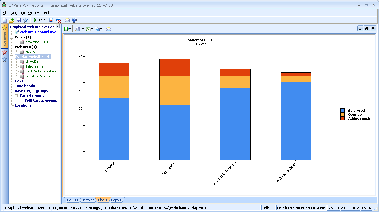The image size is (379, 212).
Task: Collapse the Overlap websites (4) node
Action: tap(12, 57)
